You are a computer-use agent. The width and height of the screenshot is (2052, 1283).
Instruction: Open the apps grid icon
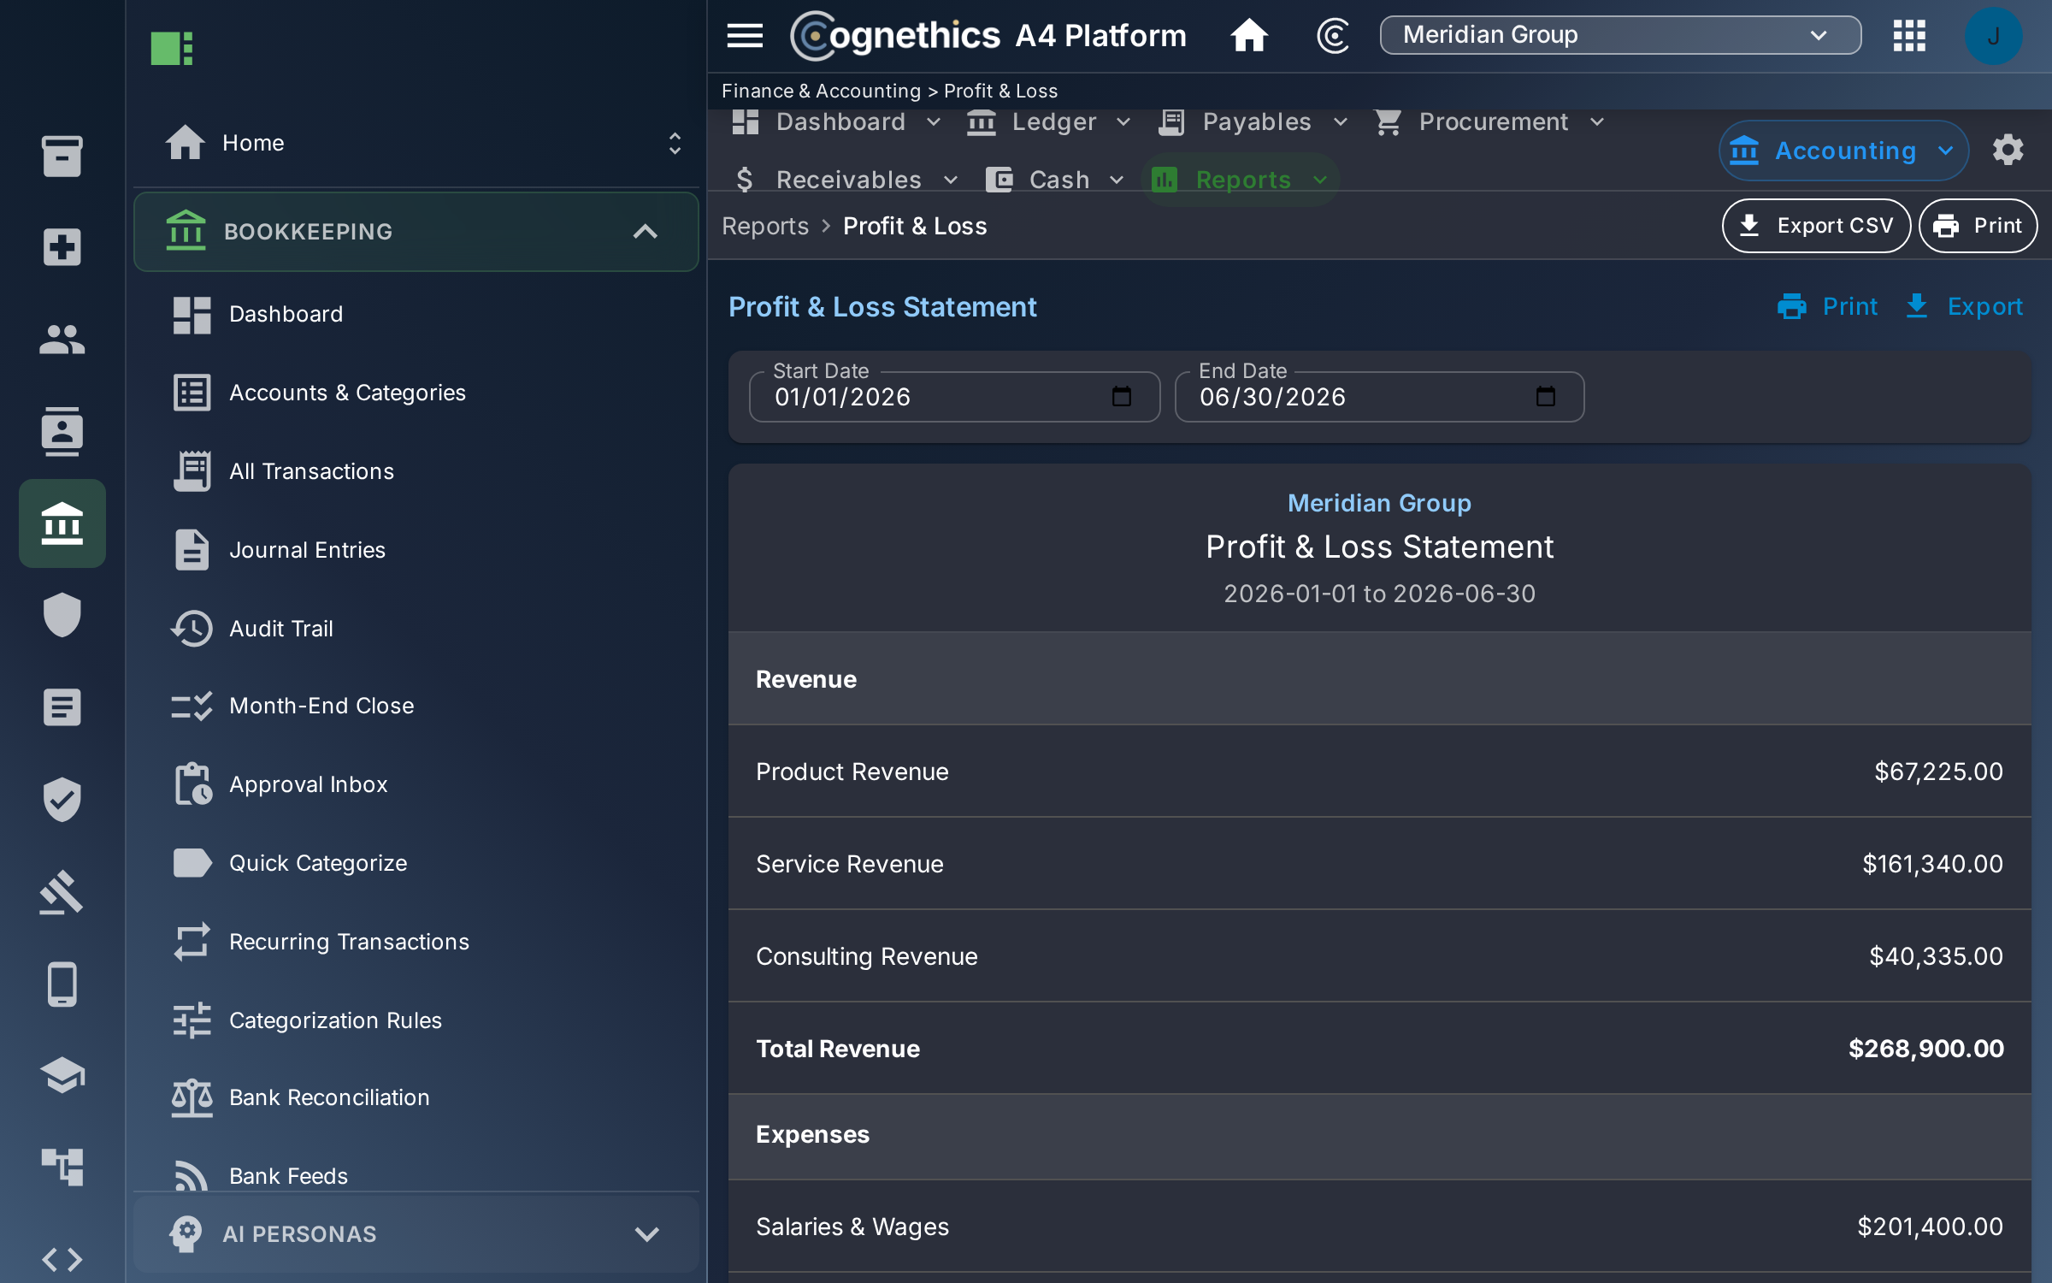[1908, 36]
